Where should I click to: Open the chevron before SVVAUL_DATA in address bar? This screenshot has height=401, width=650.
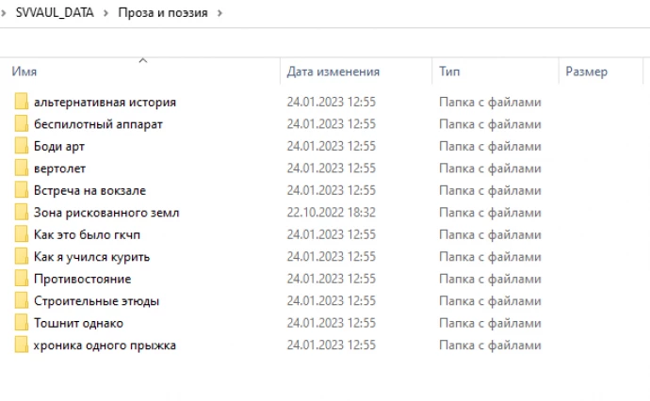5,13
